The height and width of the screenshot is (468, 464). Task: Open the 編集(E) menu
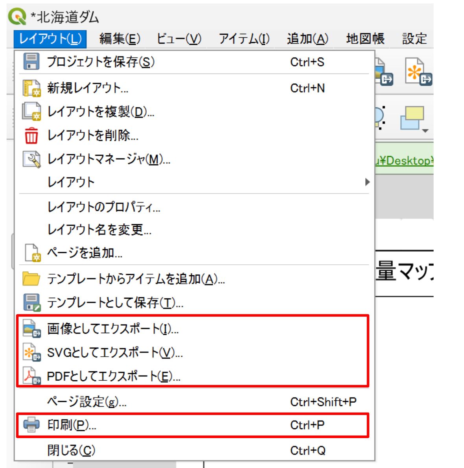pyautogui.click(x=120, y=39)
